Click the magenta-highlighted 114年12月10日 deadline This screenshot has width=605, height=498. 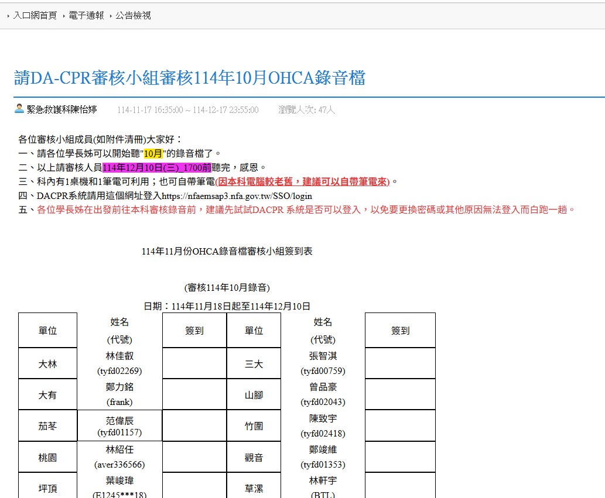(x=156, y=167)
